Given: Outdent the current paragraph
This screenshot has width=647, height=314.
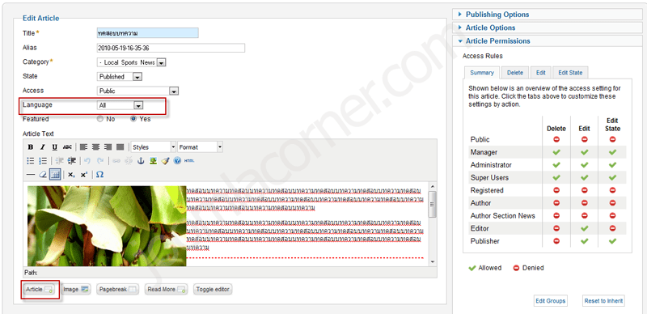Looking at the screenshot, I should coord(59,161).
